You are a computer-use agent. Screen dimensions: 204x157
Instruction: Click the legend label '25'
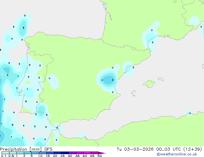coord(62,156)
